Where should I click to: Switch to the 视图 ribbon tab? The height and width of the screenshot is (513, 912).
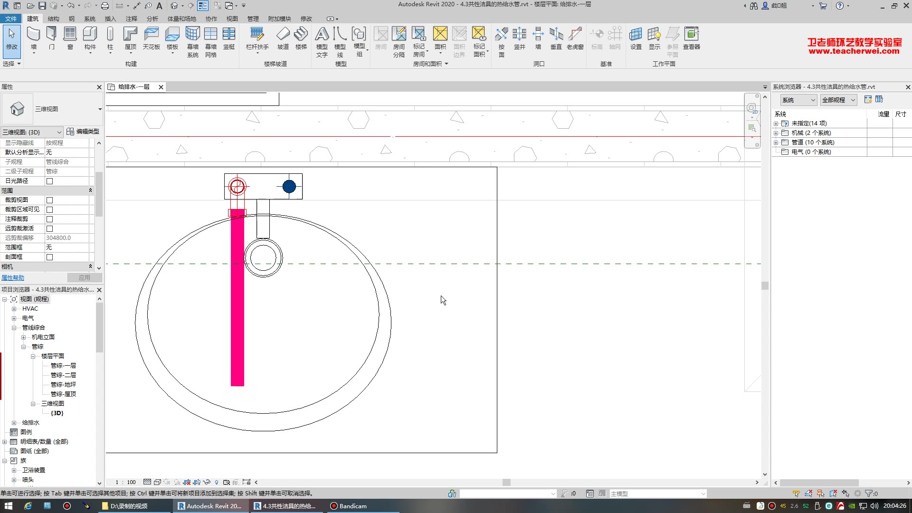[x=232, y=19]
